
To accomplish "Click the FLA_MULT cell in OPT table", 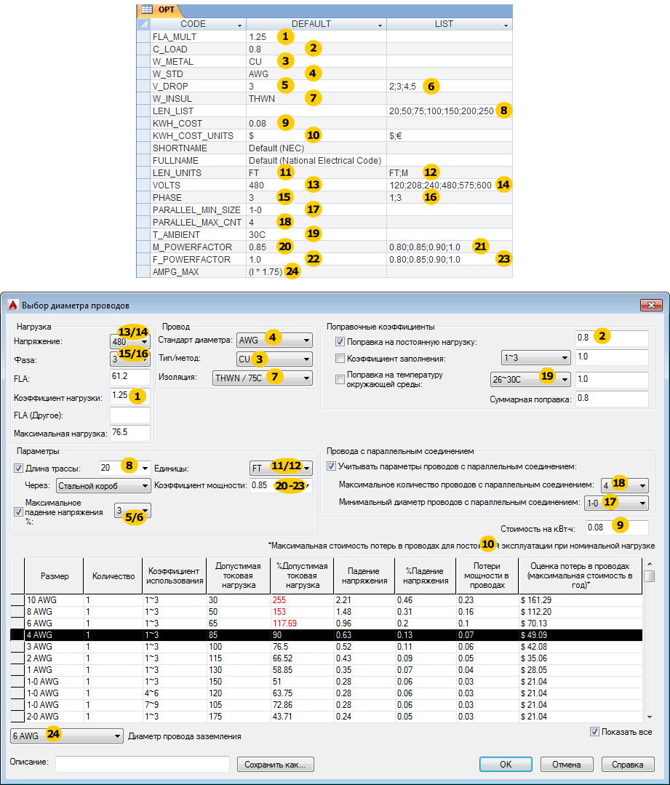I will click(x=199, y=36).
